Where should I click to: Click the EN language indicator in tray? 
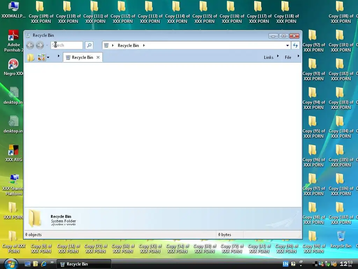[x=285, y=264]
